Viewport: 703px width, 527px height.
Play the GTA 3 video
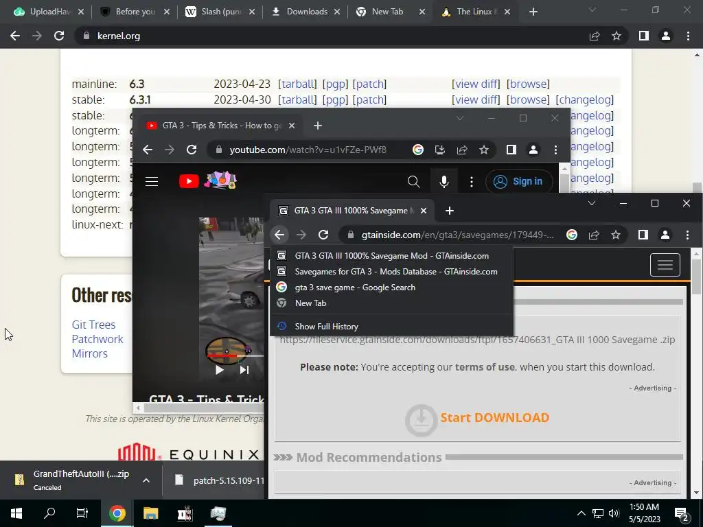(219, 370)
